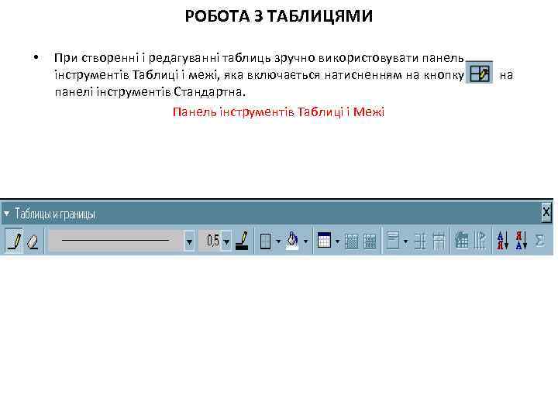The image size is (558, 418).
Task: Click the Tables and Borders button in text
Action: [x=480, y=73]
